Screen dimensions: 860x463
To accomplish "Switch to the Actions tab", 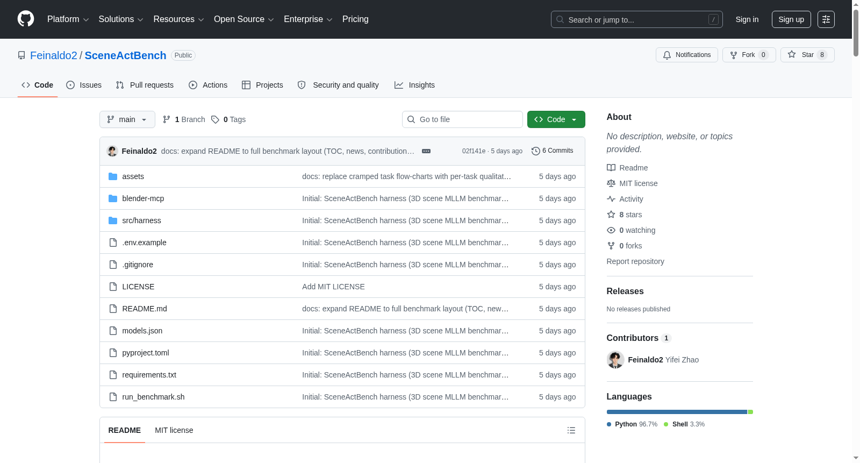I will coord(208,85).
